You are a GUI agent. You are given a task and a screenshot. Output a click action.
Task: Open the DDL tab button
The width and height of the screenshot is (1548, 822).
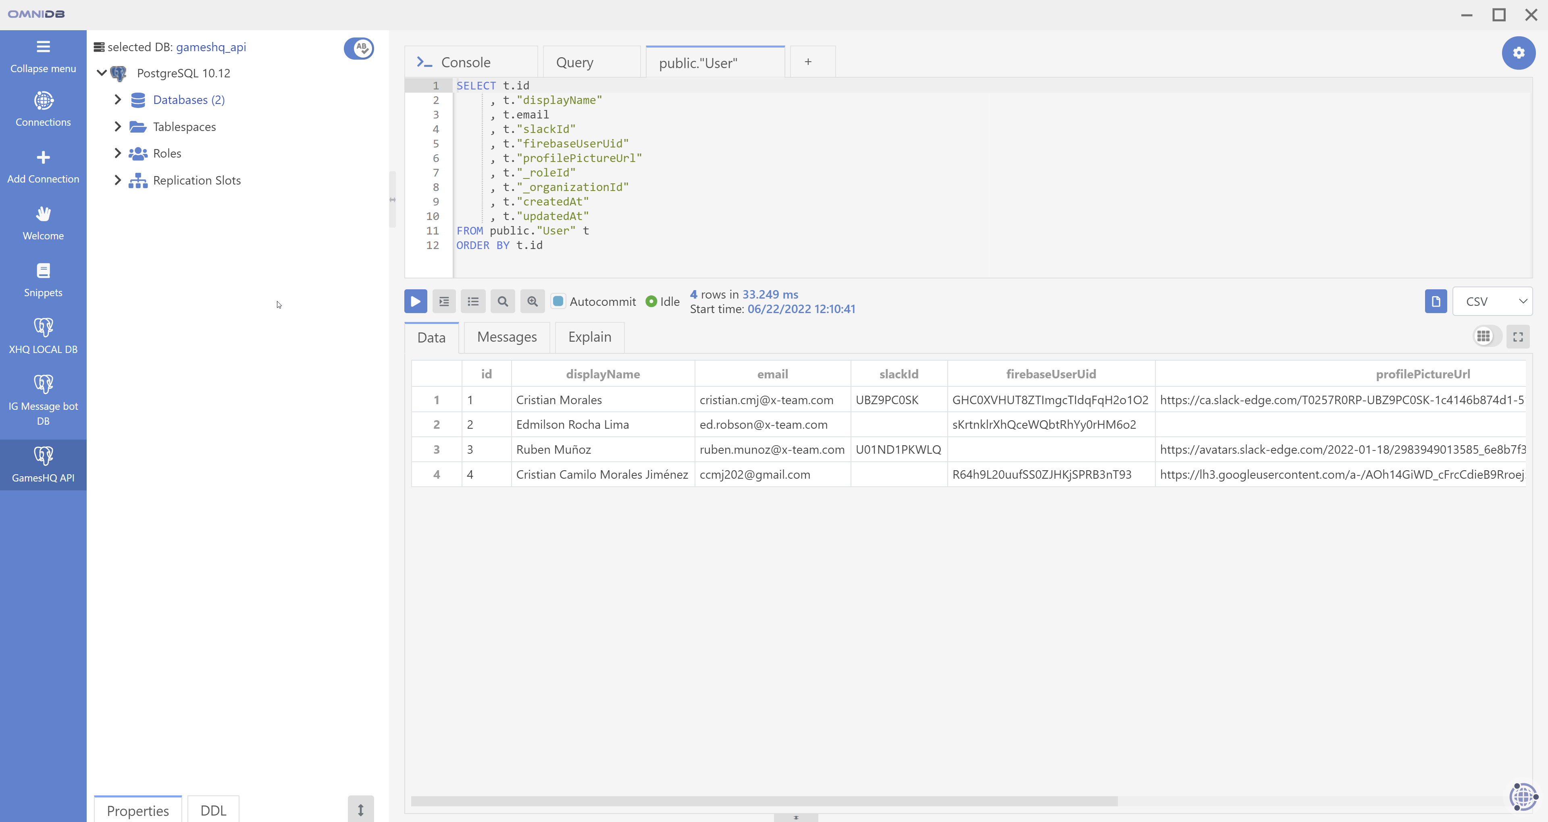point(213,810)
